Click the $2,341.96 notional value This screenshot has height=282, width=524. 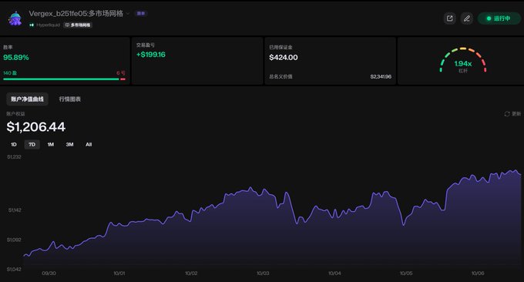(x=381, y=77)
